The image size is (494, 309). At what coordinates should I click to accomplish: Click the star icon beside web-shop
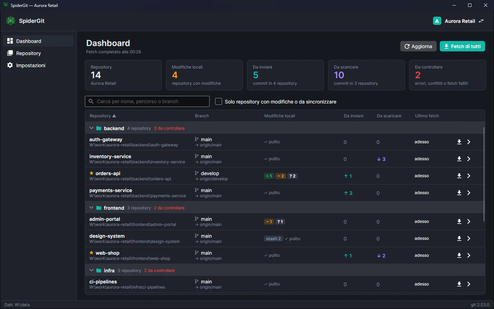[x=91, y=253]
